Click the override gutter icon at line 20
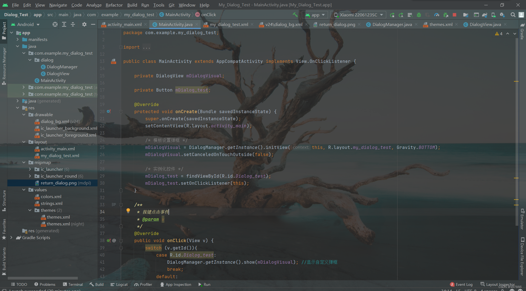Screen dimensions: 526x291 (109, 111)
